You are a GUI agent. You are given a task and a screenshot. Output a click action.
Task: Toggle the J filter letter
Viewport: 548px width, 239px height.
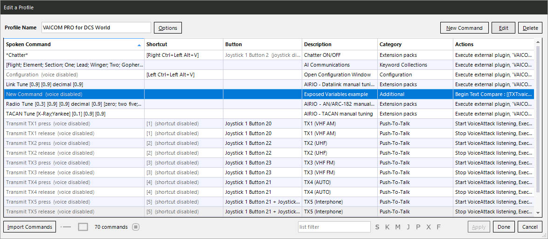pos(408,227)
